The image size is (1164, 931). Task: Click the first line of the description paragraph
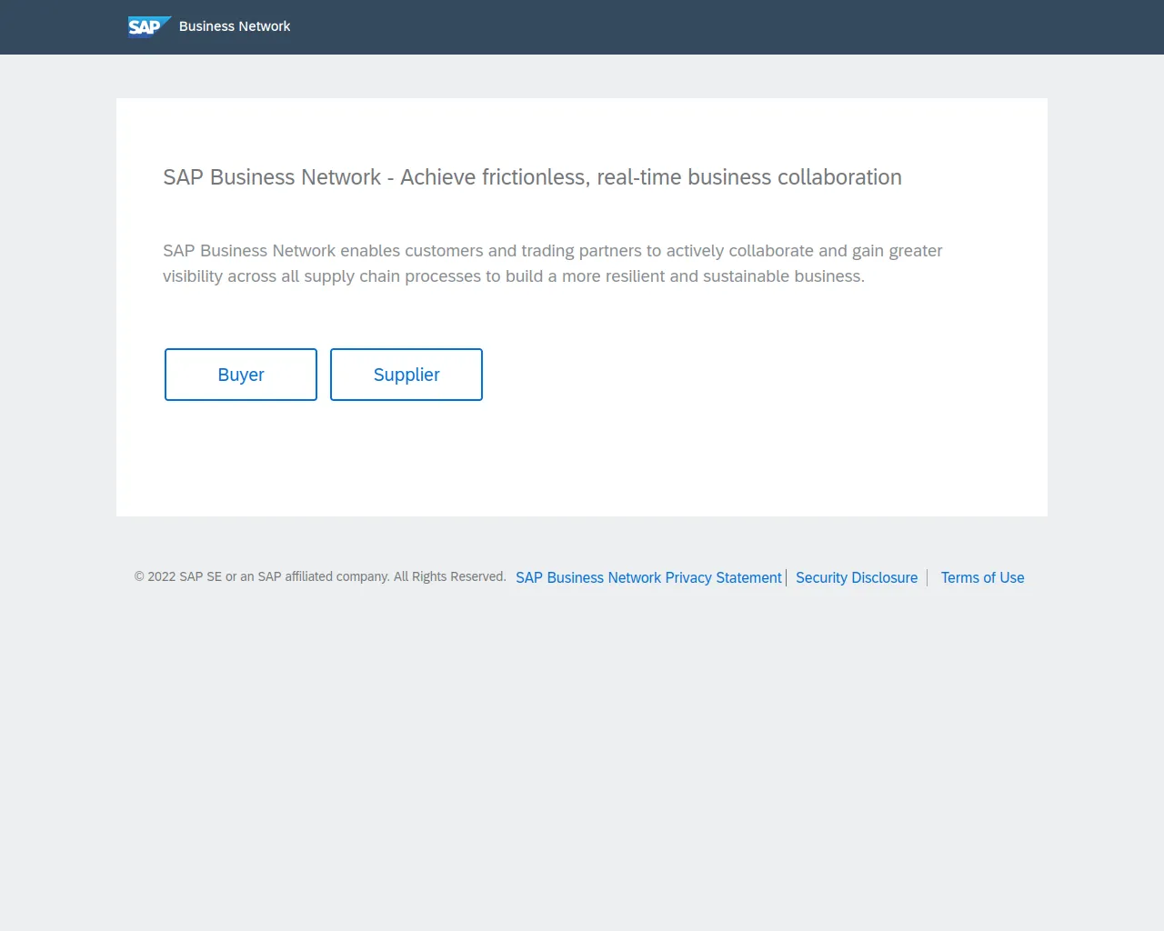(x=552, y=251)
